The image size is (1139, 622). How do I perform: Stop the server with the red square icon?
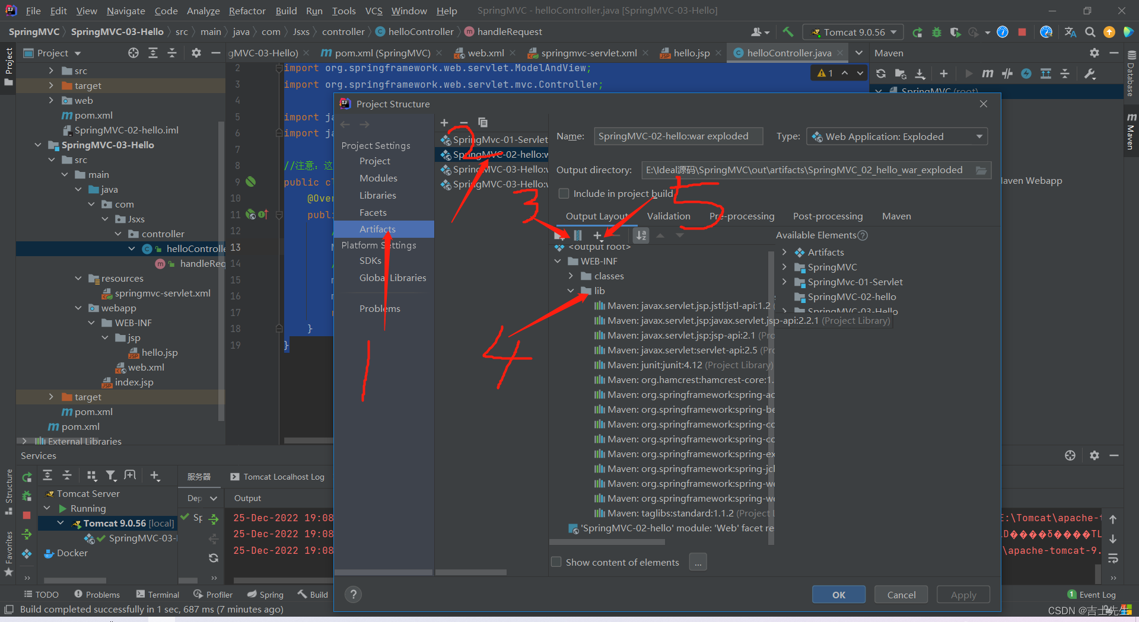pyautogui.click(x=1022, y=32)
